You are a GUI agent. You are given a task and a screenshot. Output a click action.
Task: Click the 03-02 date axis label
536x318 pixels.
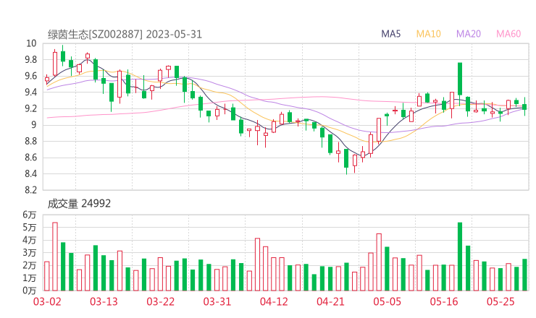click(47, 301)
